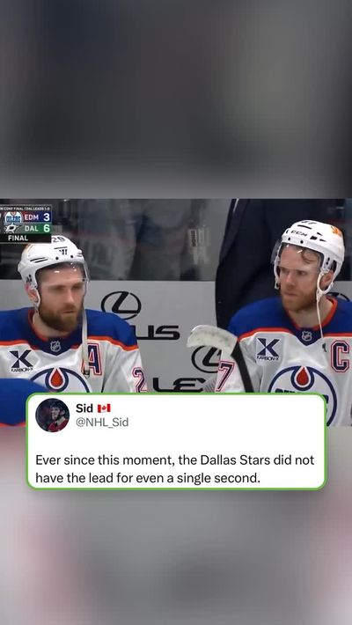Open the @NHL_Sid handle link

(102, 423)
